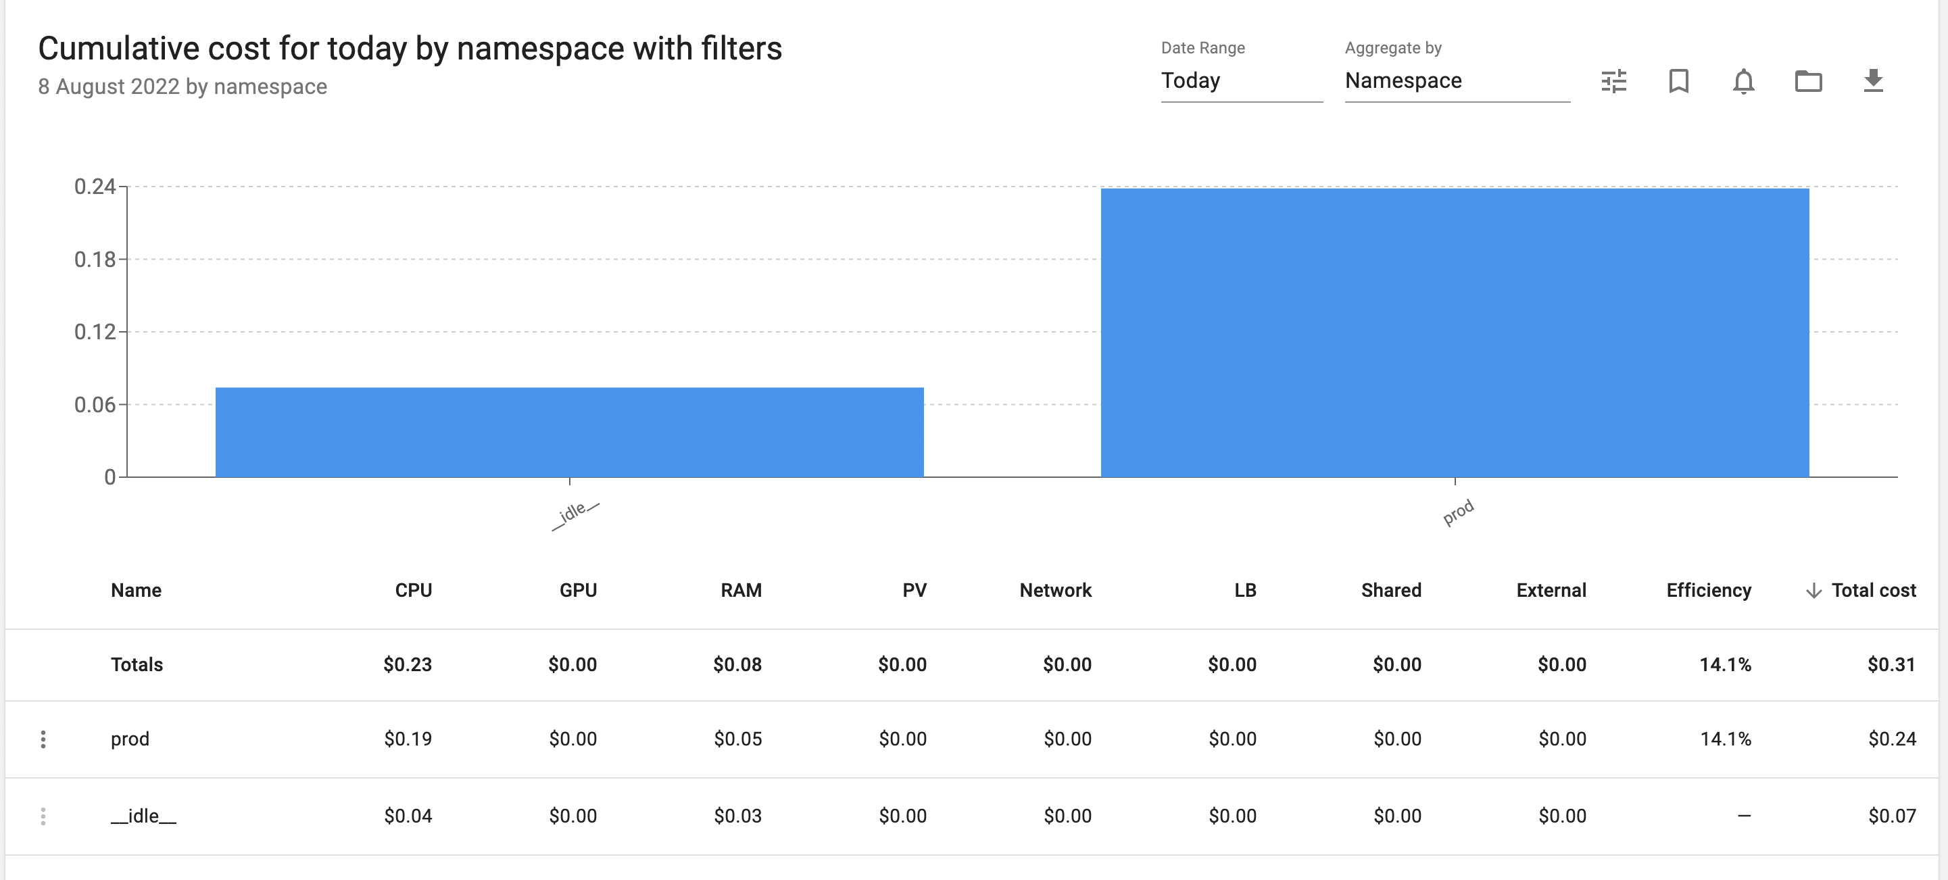Click the sort arrow beside Total cost
Image resolution: width=1948 pixels, height=880 pixels.
pos(1813,591)
